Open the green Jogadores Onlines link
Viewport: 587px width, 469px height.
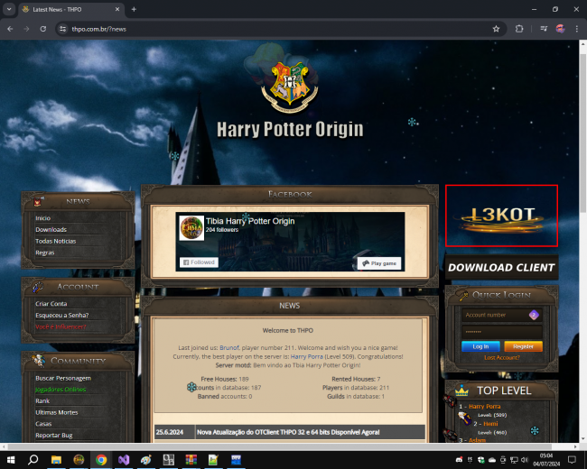point(61,390)
